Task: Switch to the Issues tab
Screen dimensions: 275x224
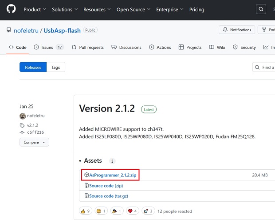Action: pos(49,48)
